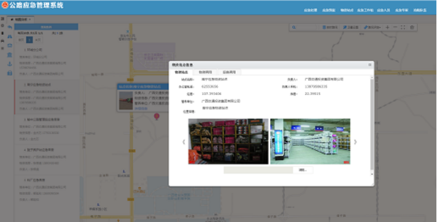Click the dialog scrollbar's down arrow
The height and width of the screenshot is (222, 437).
click(x=372, y=174)
